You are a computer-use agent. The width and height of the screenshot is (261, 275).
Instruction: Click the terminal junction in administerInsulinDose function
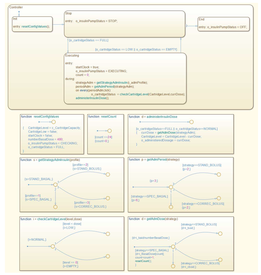tap(191, 122)
